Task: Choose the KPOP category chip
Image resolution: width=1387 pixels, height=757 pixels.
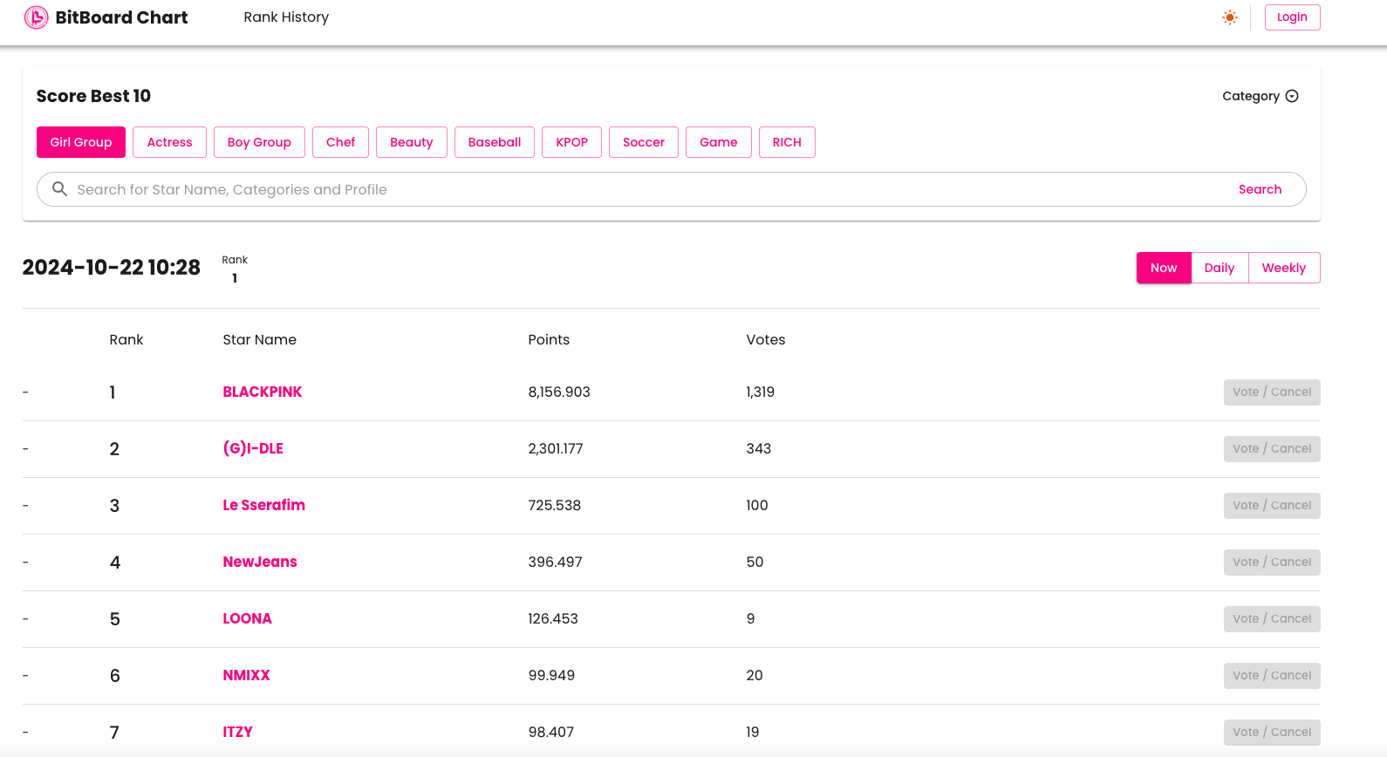Action: point(571,142)
